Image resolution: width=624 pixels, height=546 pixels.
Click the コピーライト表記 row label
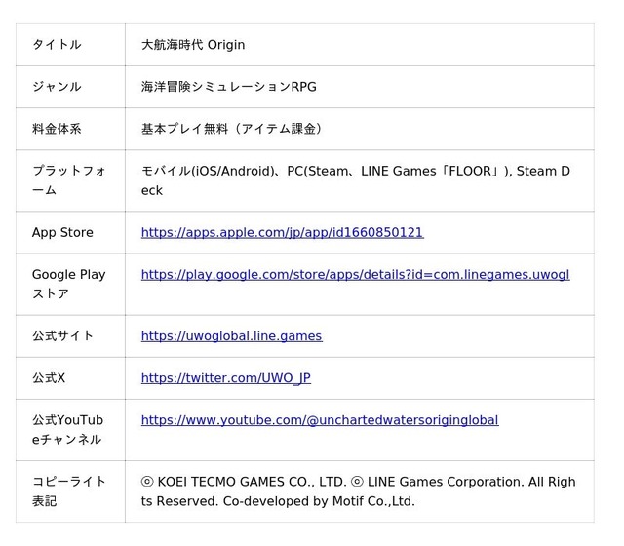tap(69, 491)
